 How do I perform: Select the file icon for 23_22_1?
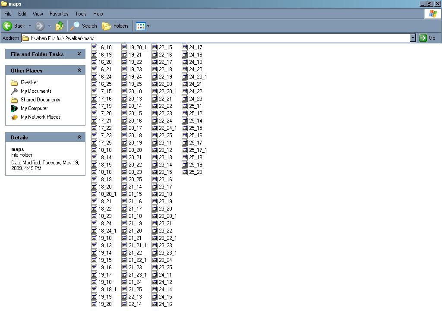155,238
